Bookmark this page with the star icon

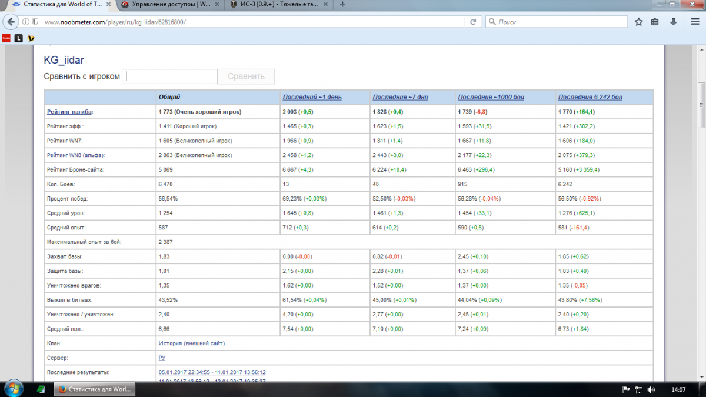(639, 22)
